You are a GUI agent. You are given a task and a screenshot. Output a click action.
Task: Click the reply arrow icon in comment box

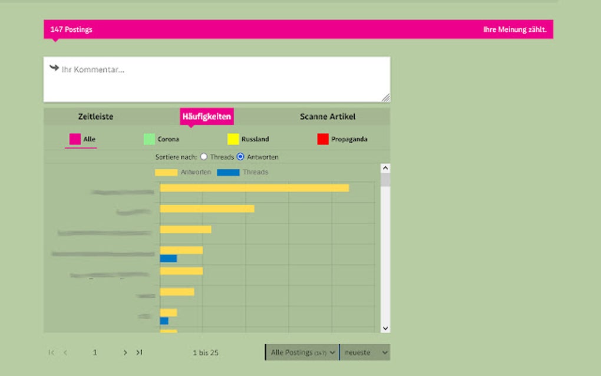coord(54,68)
